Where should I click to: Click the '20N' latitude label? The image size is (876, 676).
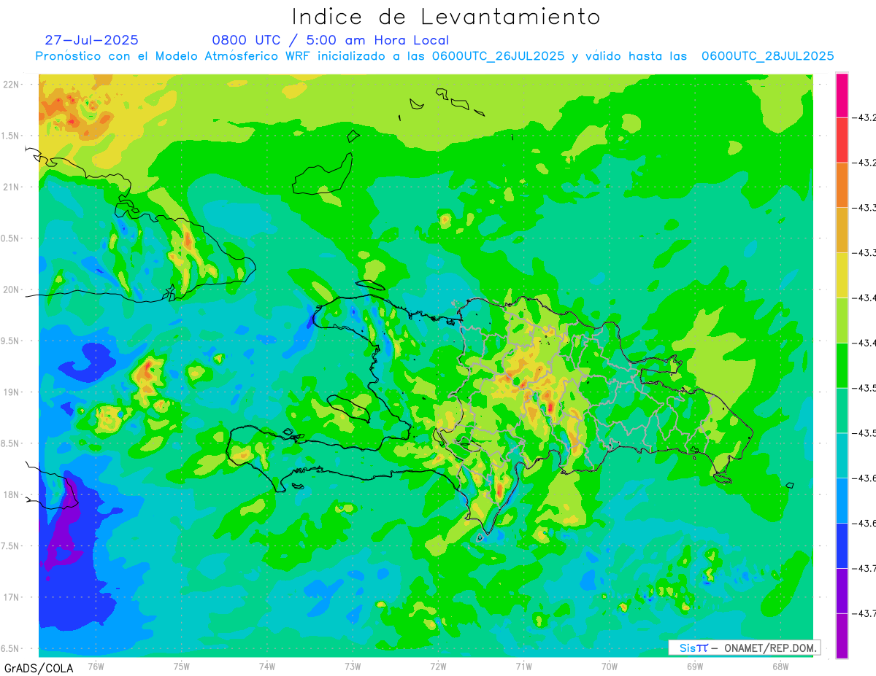coord(11,290)
